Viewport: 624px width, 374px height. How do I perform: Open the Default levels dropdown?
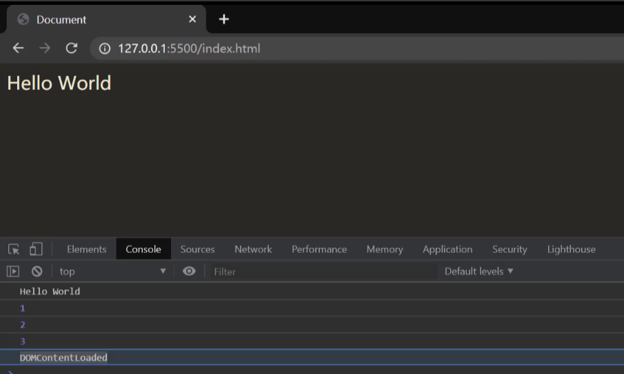point(479,271)
